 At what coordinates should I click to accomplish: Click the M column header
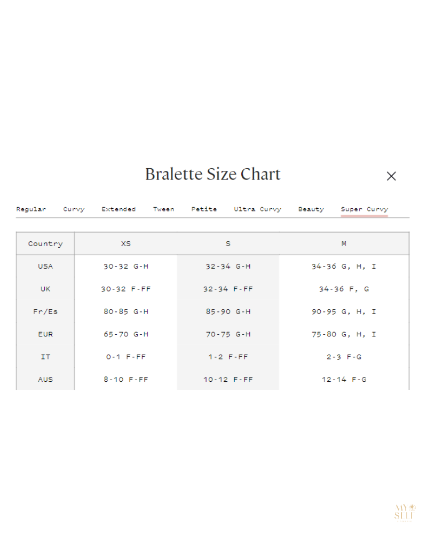coord(344,244)
